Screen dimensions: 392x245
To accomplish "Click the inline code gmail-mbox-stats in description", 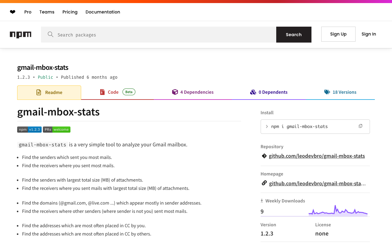I will tap(43, 145).
